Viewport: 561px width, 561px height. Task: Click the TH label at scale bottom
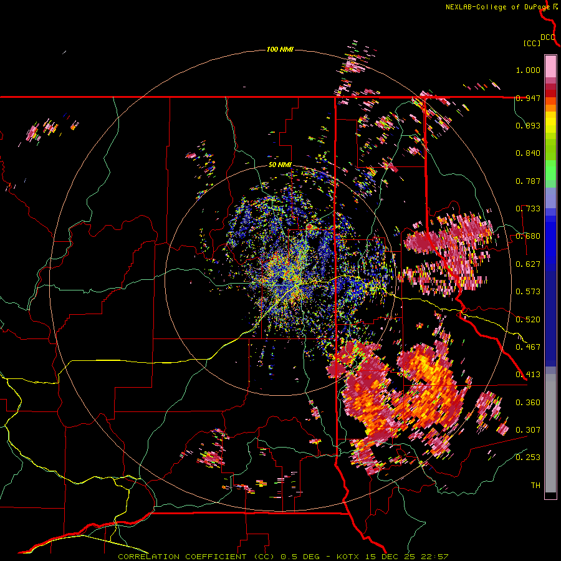(535, 486)
